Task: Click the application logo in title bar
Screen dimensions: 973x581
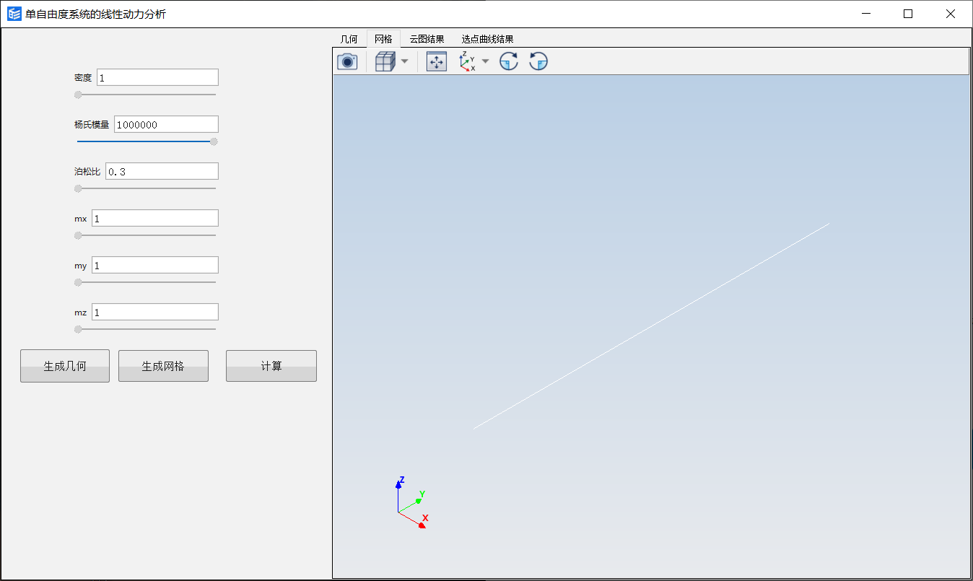Action: pos(14,14)
